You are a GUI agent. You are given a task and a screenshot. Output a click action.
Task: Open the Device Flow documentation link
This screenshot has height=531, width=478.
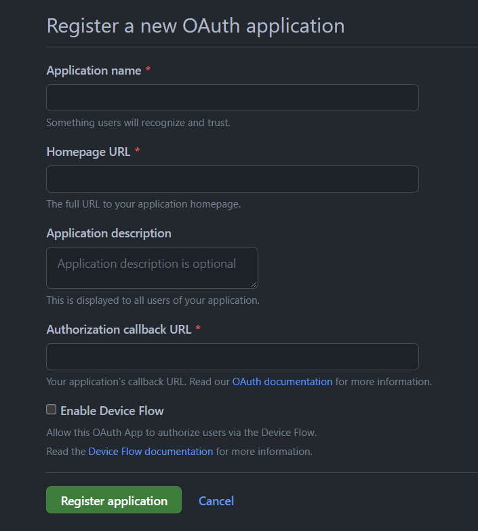(151, 452)
